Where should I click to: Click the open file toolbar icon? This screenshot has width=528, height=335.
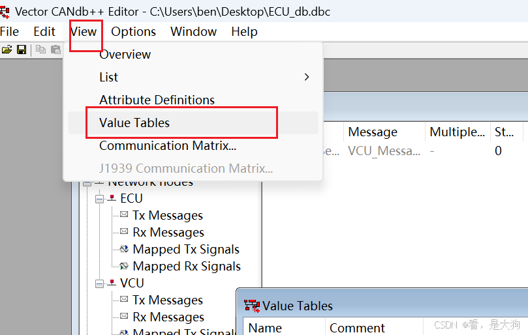pos(7,50)
